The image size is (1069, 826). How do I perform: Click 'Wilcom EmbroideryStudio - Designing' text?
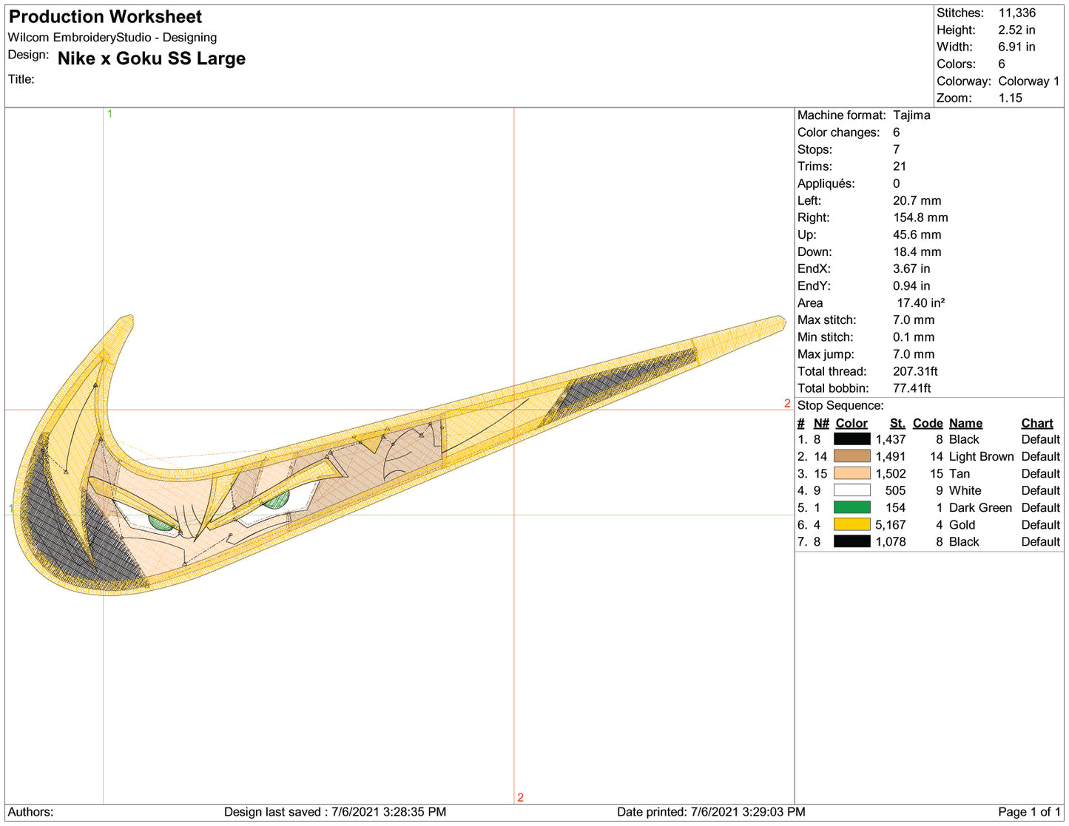click(112, 38)
